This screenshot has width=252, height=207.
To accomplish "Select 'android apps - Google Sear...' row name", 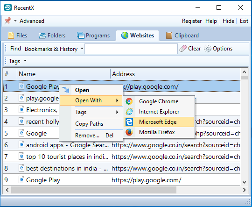I will pyautogui.click(x=68, y=145).
